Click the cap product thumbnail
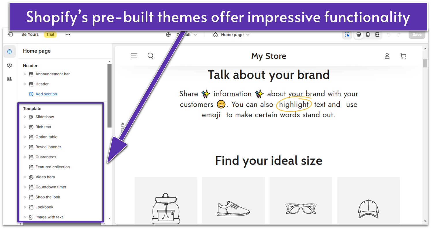This screenshot has height=229, width=431. [x=368, y=201]
